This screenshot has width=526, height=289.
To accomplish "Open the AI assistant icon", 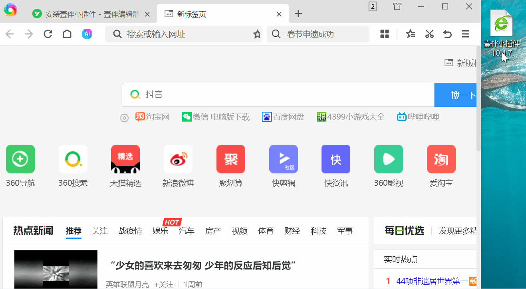I will click(x=87, y=34).
